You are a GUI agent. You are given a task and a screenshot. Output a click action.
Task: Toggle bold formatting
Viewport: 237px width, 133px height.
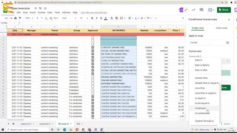point(92,18)
